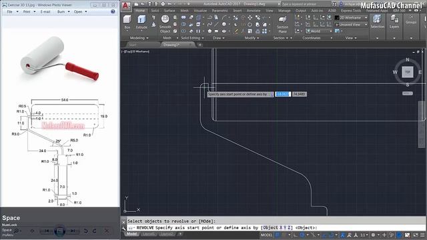Image resolution: width=427 pixels, height=240 pixels.
Task: Click the Plot printer icon in quick access toolbar
Action: (163, 4)
